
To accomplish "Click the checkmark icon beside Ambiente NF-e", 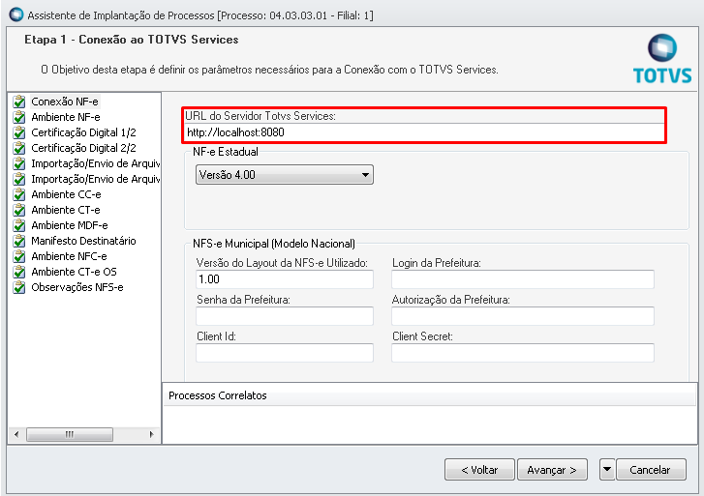I will (19, 117).
